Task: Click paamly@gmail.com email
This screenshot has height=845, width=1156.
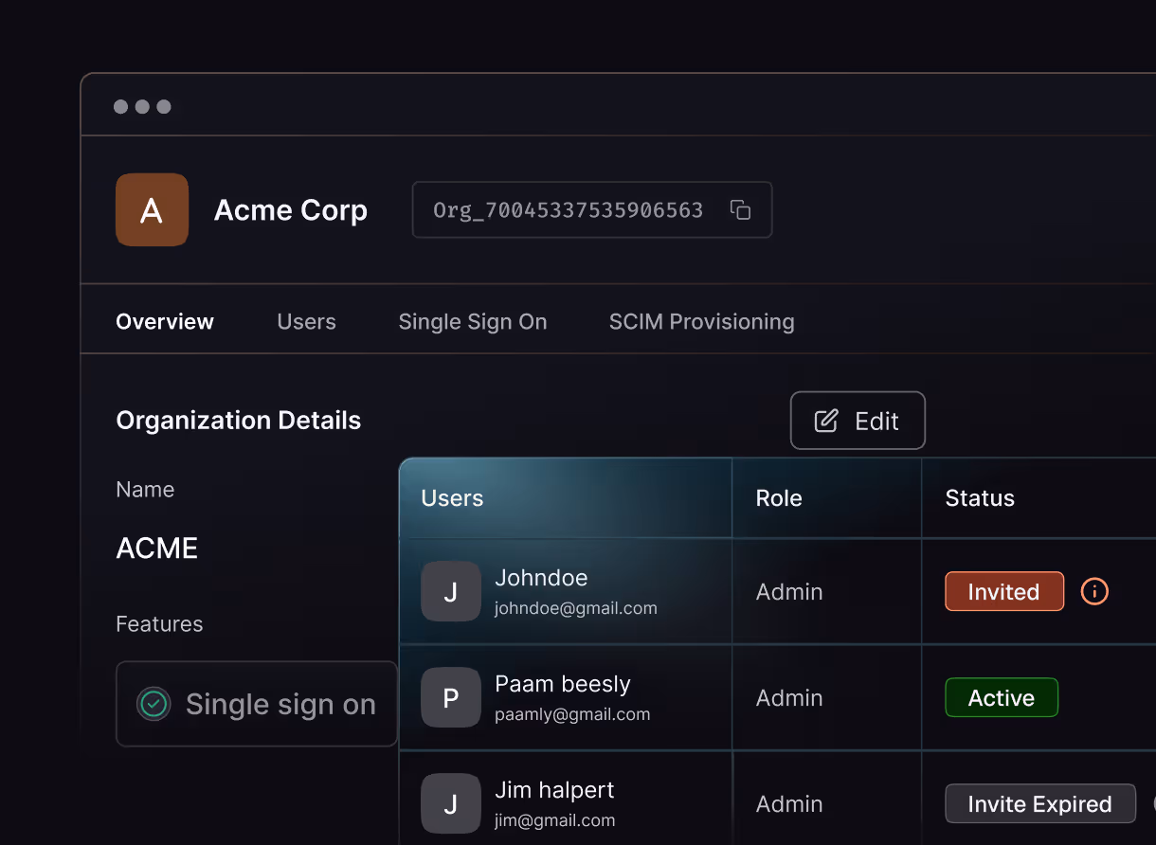Action: tap(572, 714)
